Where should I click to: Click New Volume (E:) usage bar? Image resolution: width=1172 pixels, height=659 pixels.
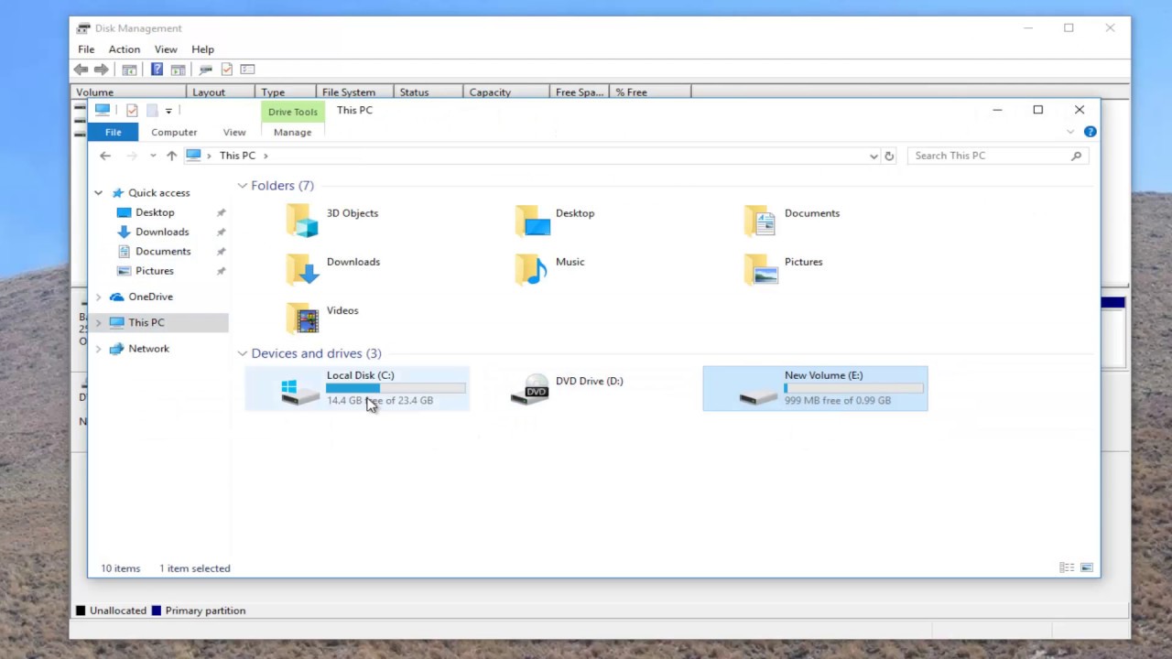tap(853, 388)
